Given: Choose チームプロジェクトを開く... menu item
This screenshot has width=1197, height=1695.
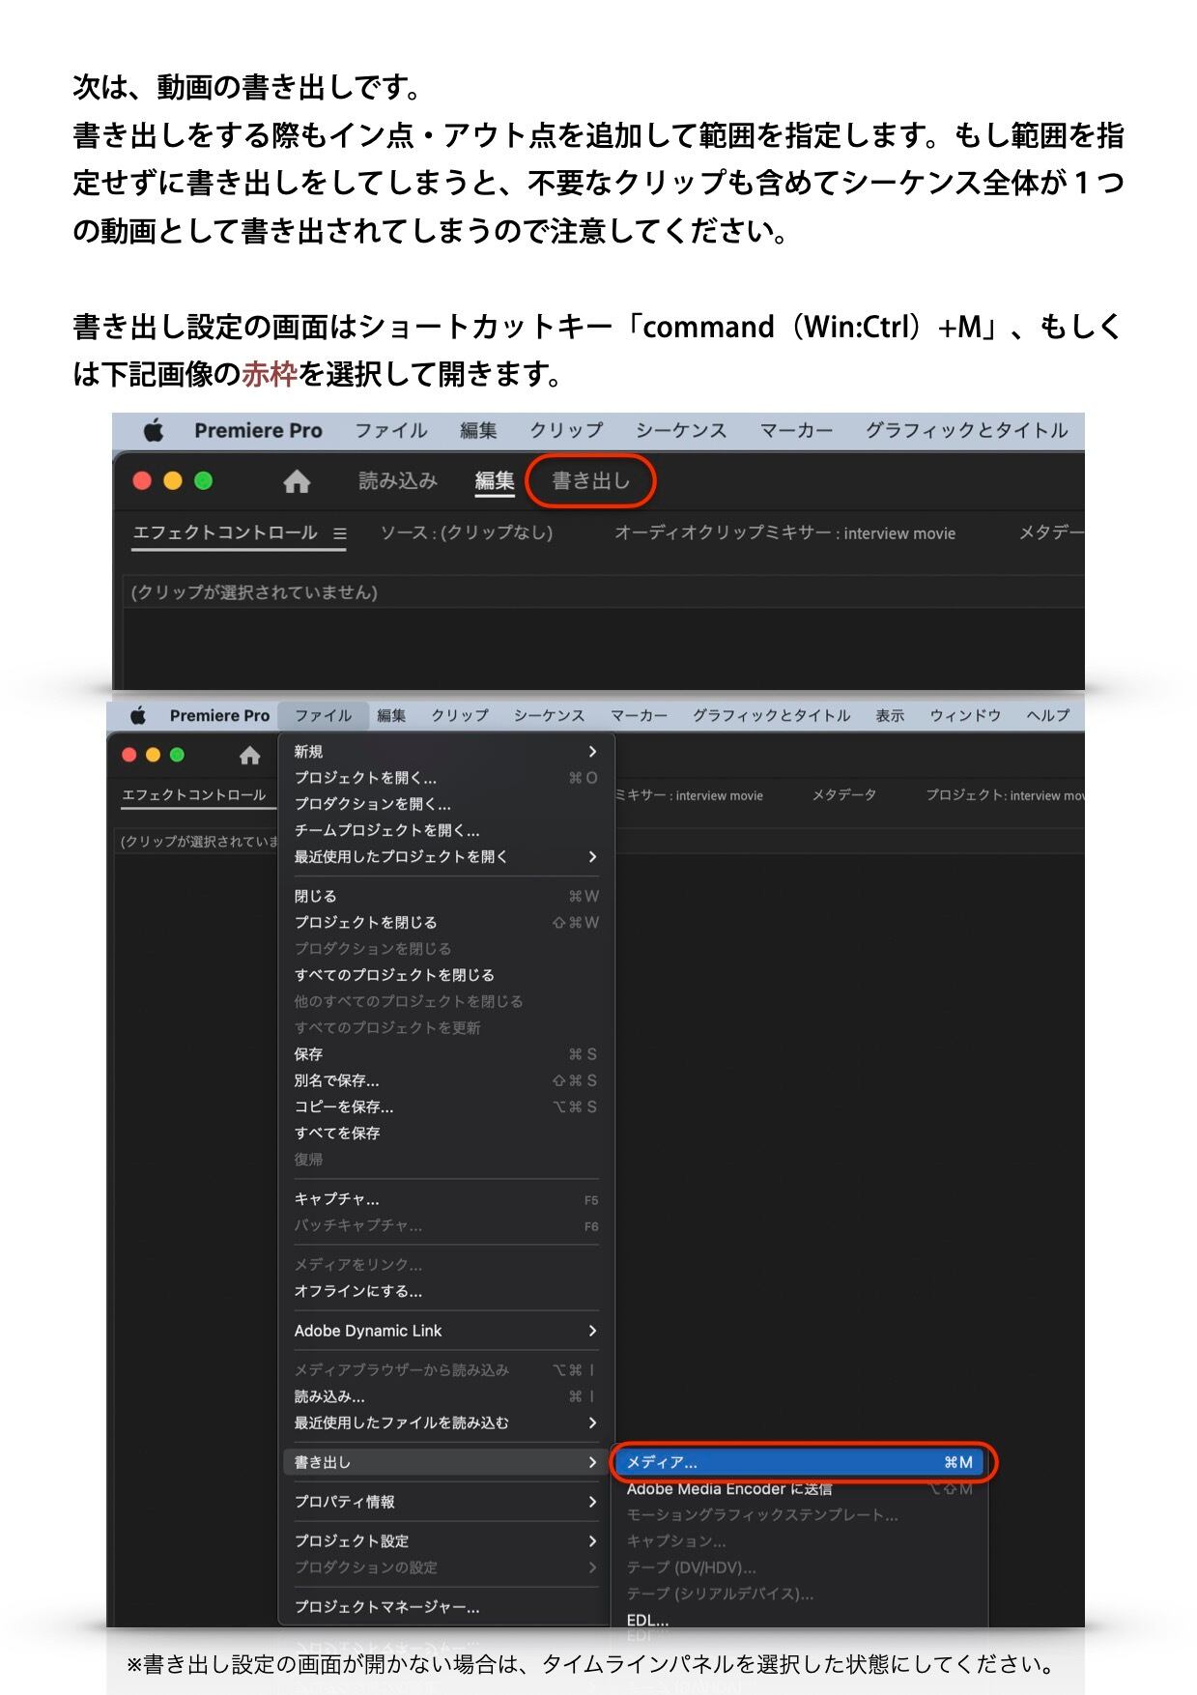Looking at the screenshot, I should pyautogui.click(x=446, y=830).
